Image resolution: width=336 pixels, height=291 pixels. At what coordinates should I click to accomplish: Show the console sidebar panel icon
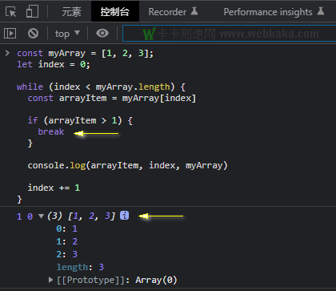[10, 34]
